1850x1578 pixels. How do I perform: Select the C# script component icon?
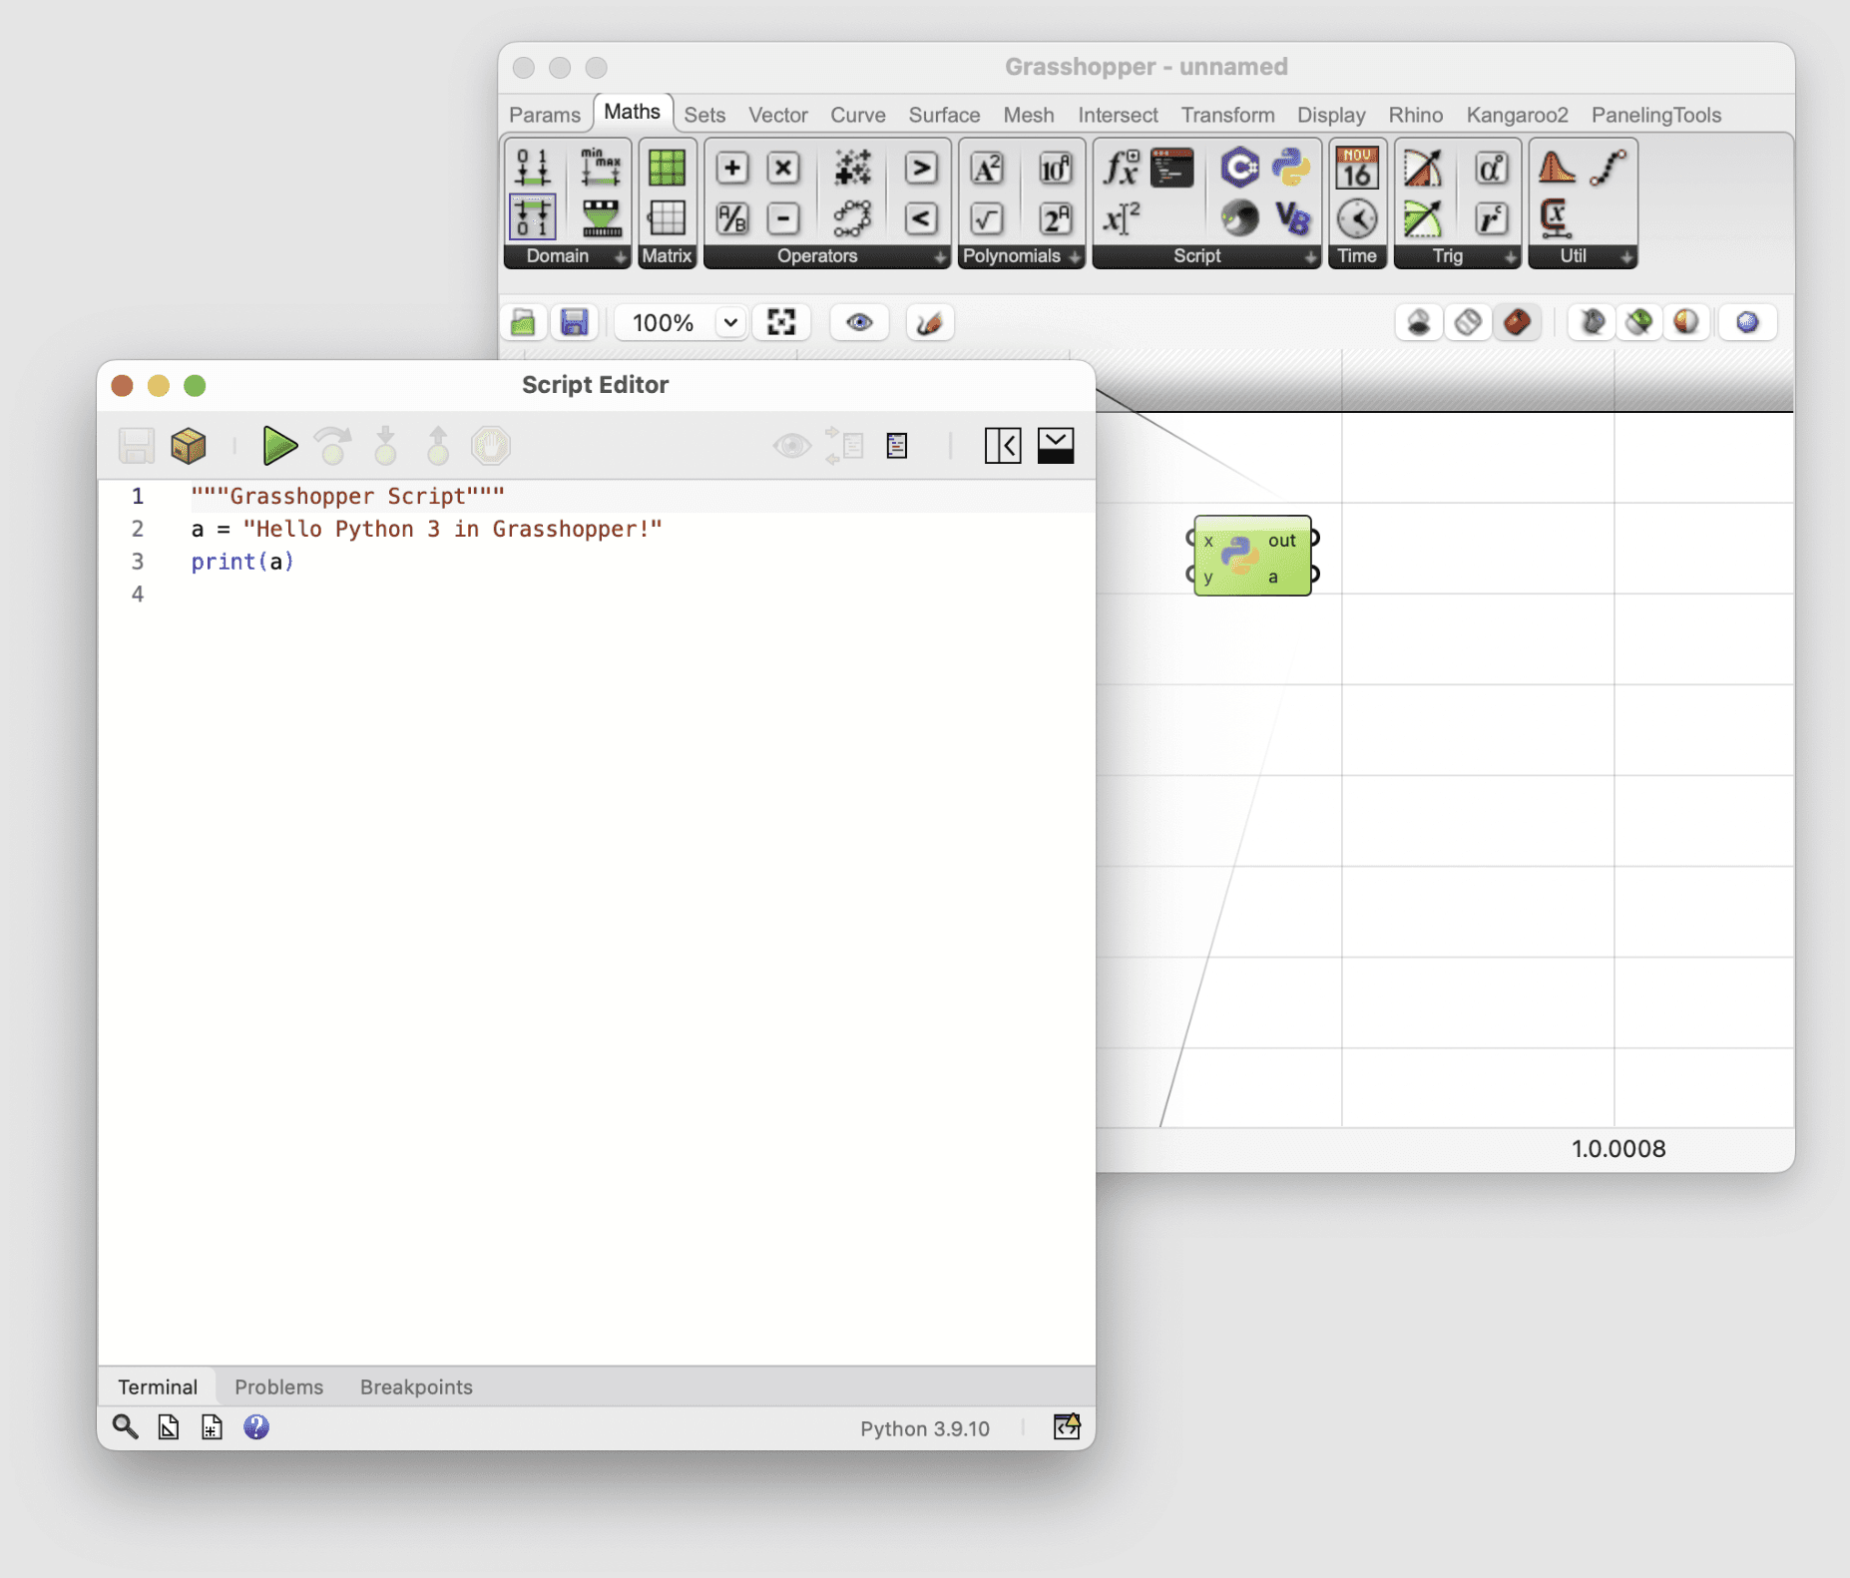(1239, 168)
